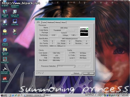130x97 pixels.
Task: Click the Stepping value field
Action: click(x=86, y=41)
